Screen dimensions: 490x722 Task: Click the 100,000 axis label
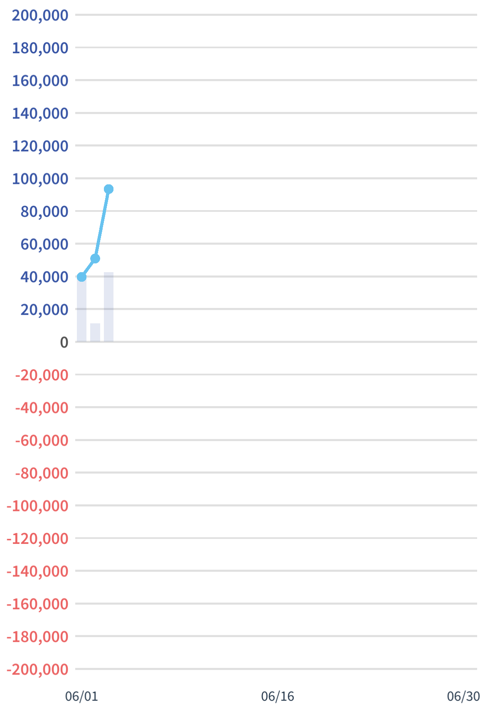(40, 179)
